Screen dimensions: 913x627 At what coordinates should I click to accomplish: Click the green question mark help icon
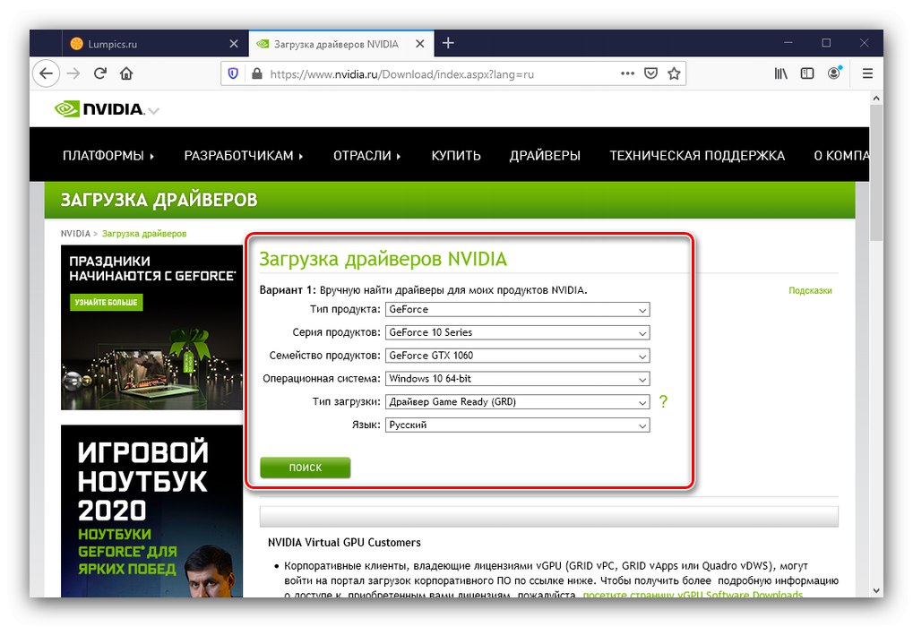coord(663,401)
